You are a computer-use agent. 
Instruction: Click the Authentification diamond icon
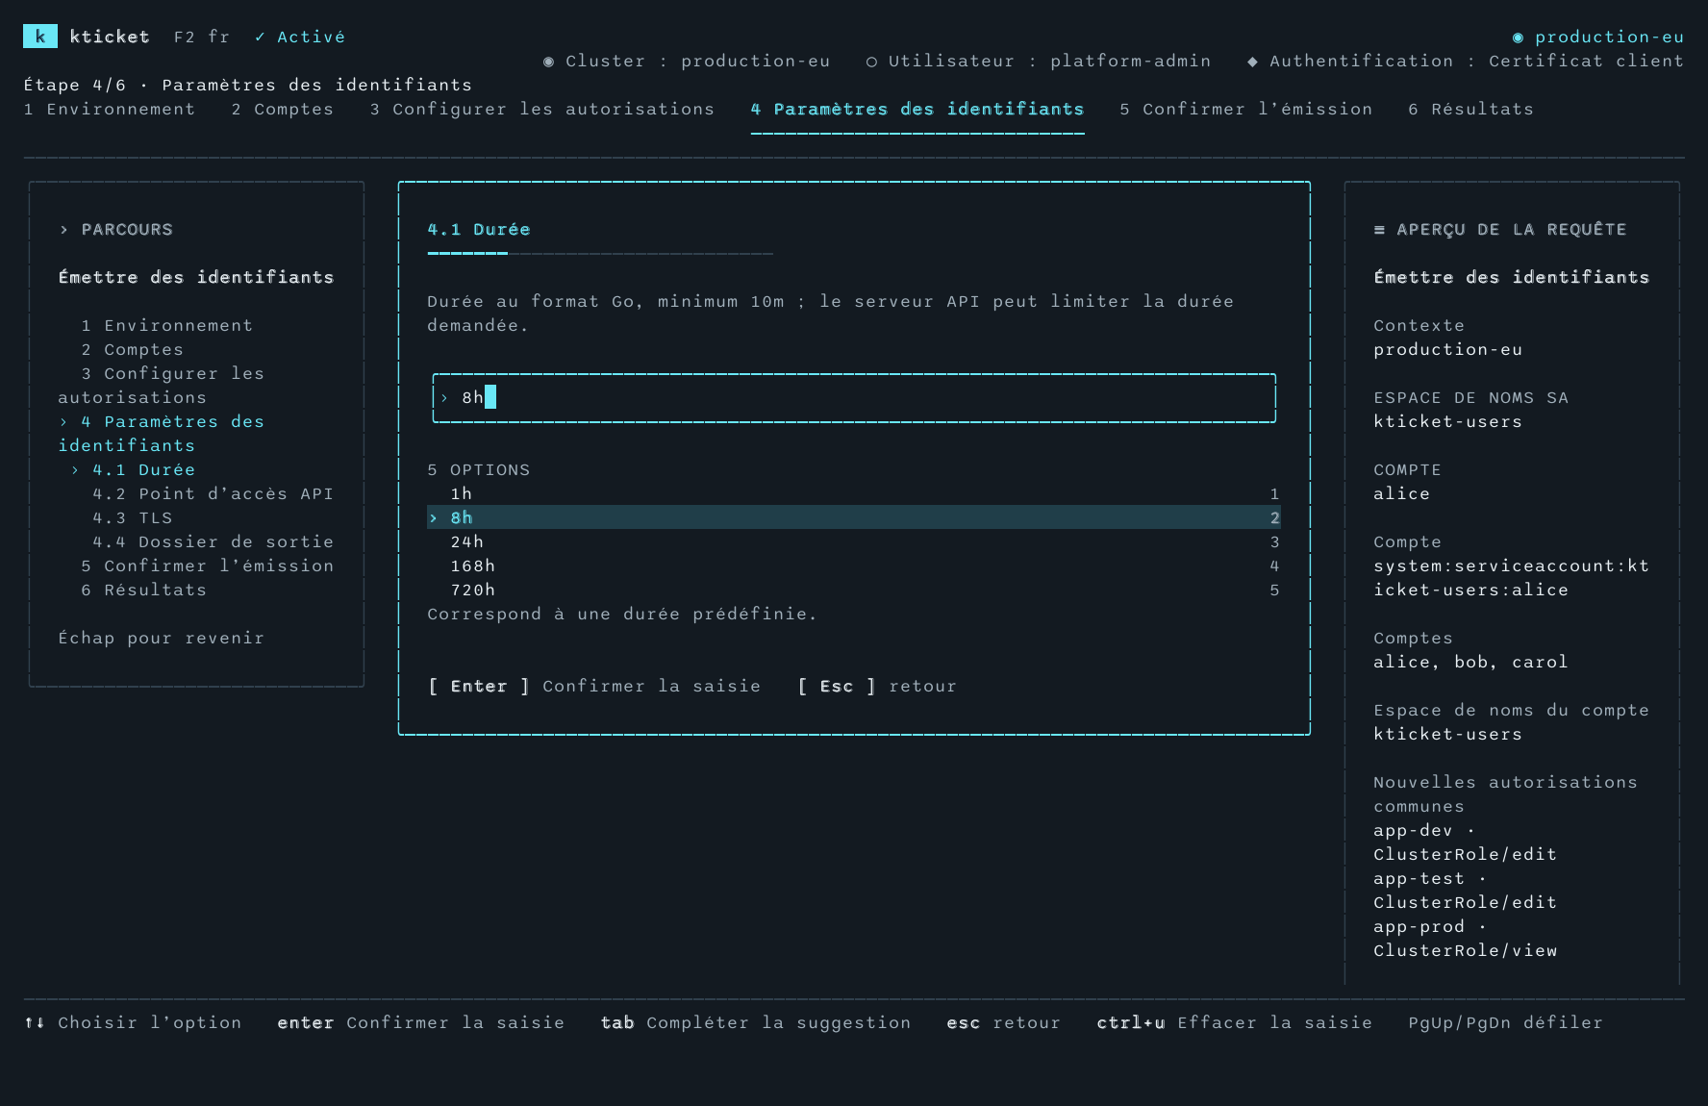pyautogui.click(x=1252, y=62)
